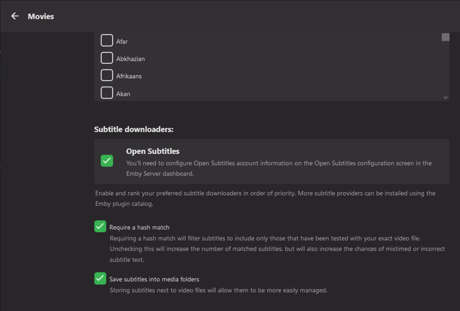The height and width of the screenshot is (311, 460).
Task: Click the "Save subtitles into media folders" label
Action: [154, 279]
